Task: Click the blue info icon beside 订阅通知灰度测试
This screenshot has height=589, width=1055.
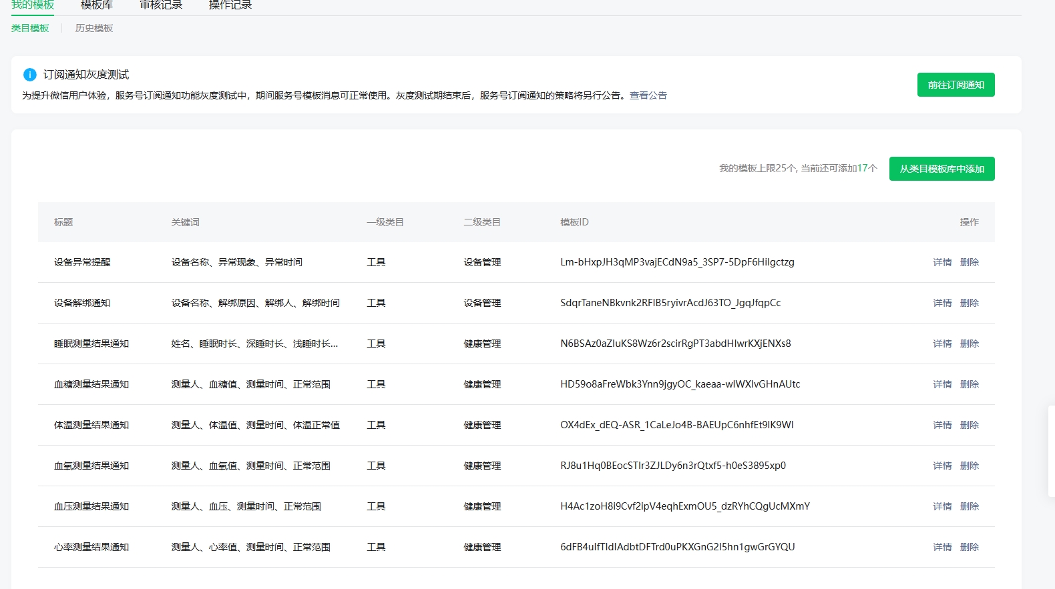Action: pyautogui.click(x=29, y=75)
